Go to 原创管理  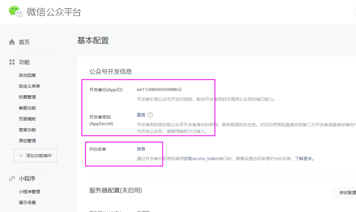(27, 141)
